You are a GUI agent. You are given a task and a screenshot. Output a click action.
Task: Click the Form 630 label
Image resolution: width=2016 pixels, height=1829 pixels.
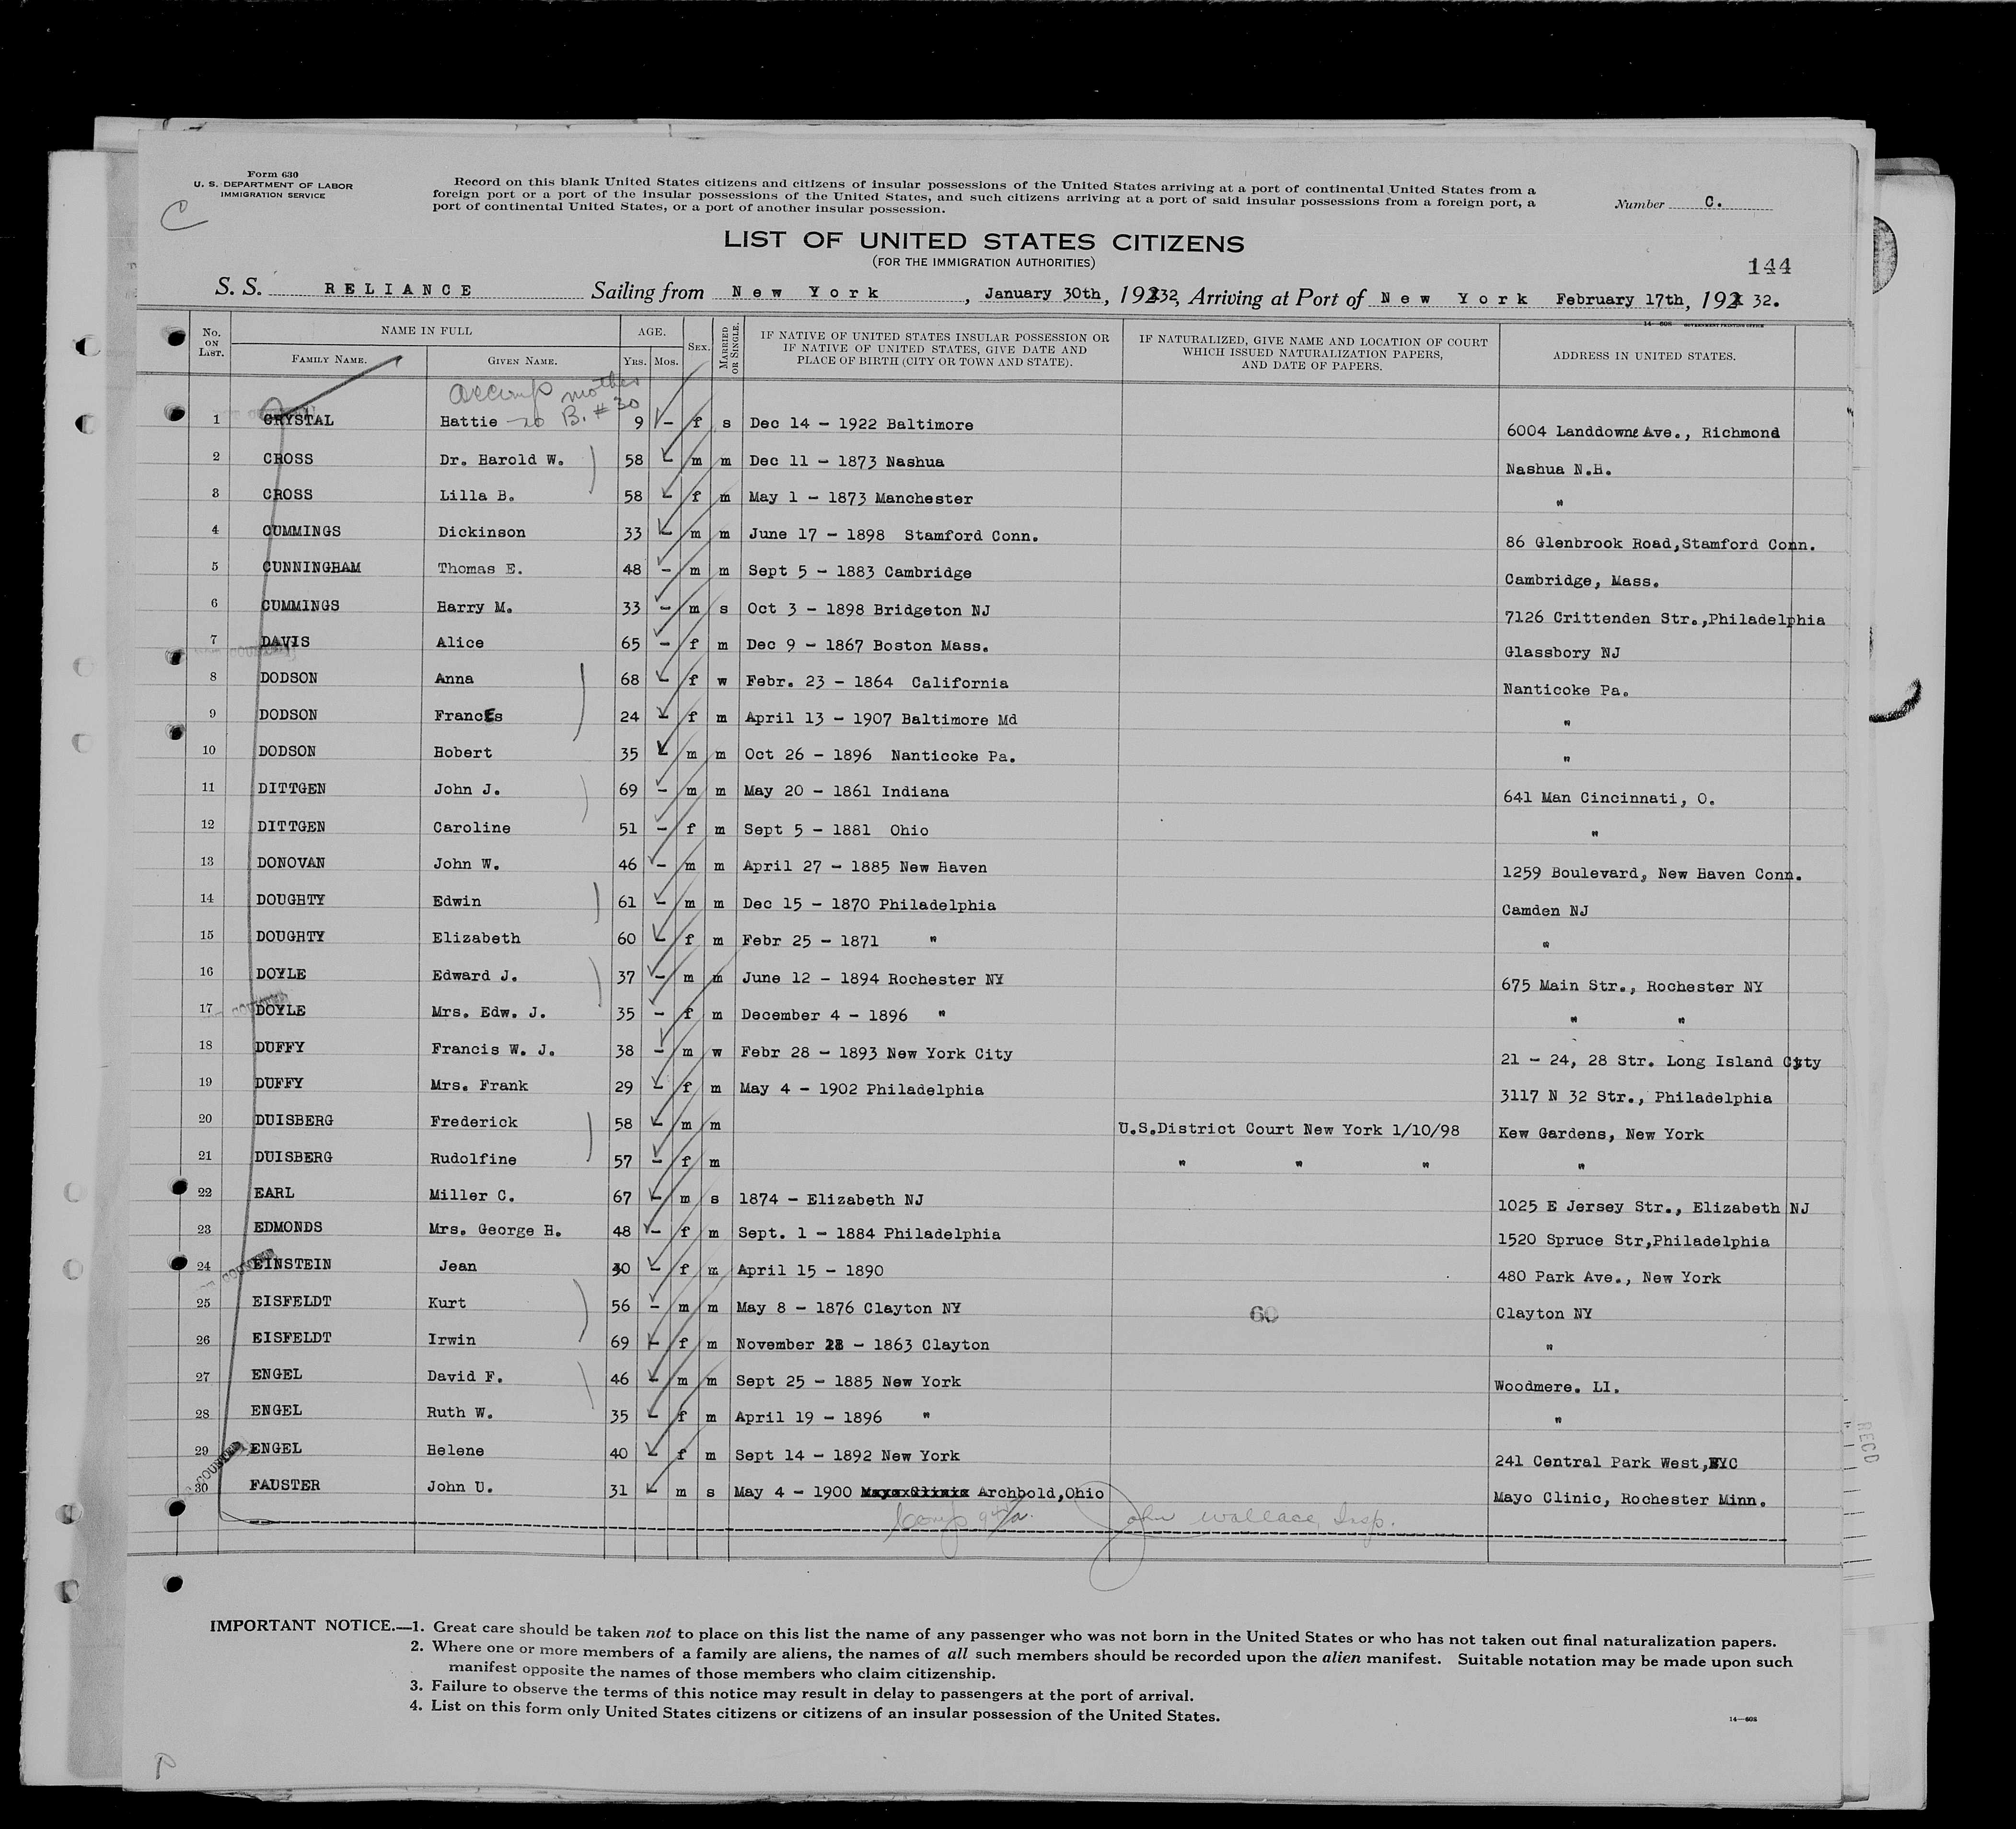(x=273, y=175)
